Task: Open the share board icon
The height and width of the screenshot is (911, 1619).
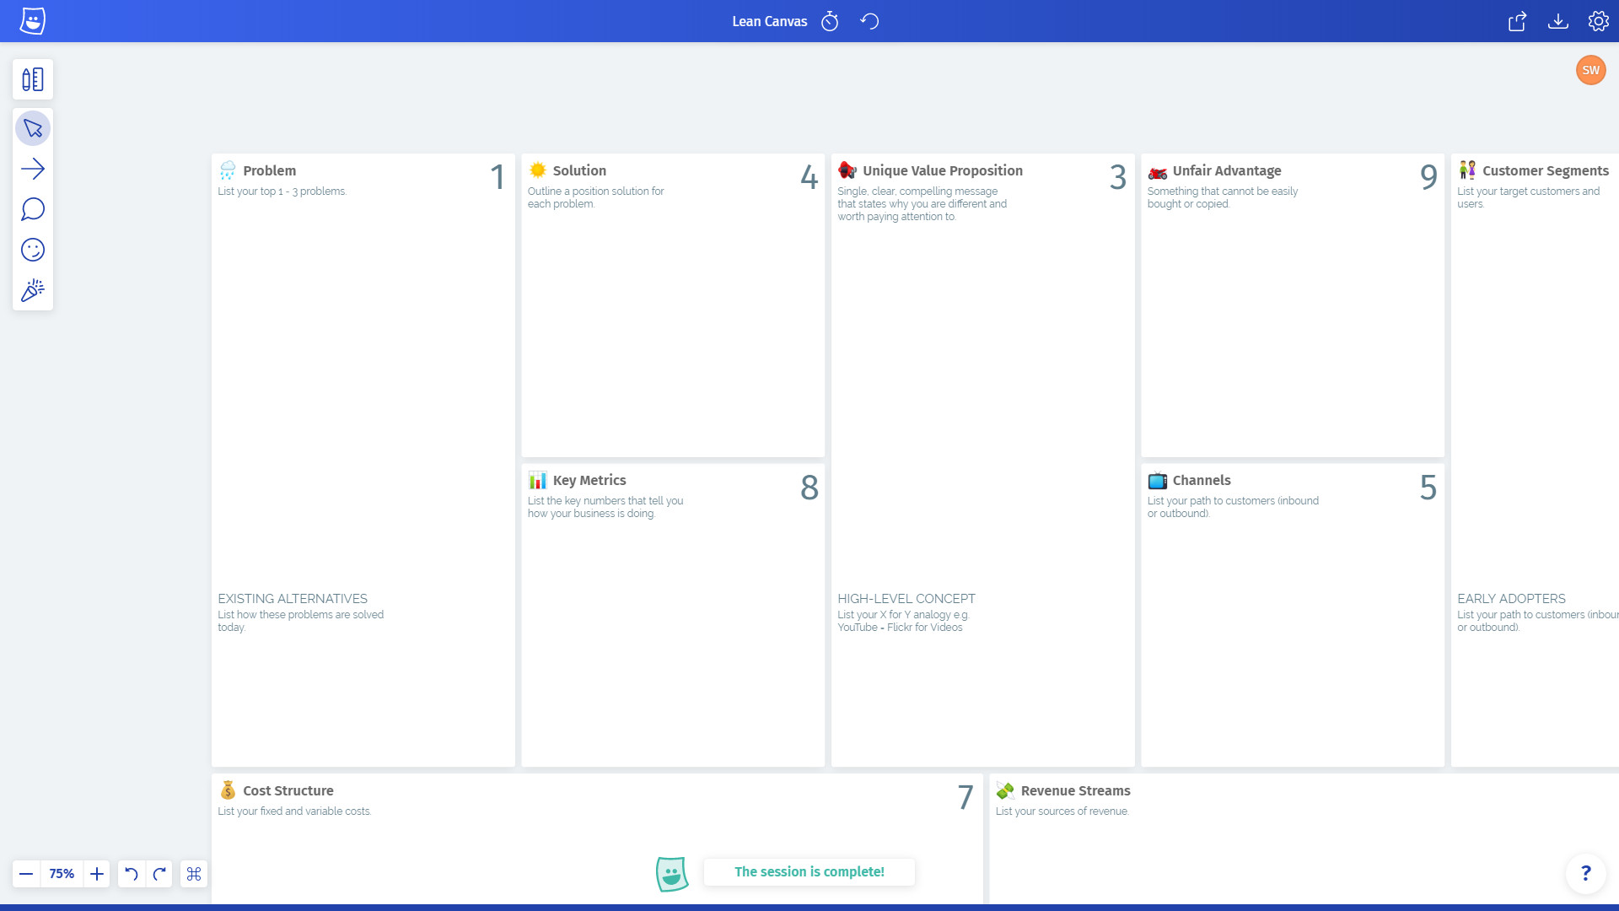Action: (x=1517, y=21)
